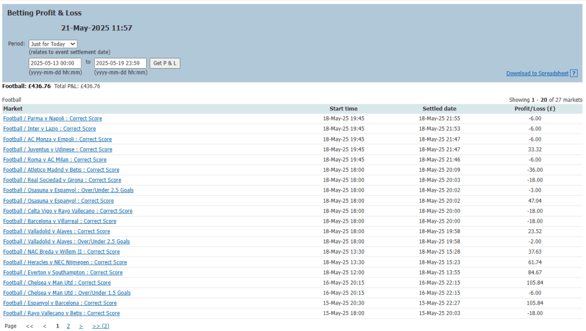The height and width of the screenshot is (331, 586).
Task: Click Download to Spreadsheet link
Action: click(537, 73)
